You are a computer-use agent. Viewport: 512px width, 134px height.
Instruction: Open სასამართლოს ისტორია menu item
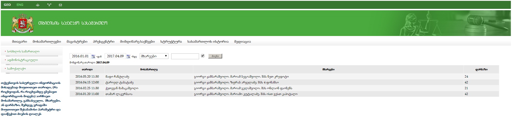pos(208,42)
